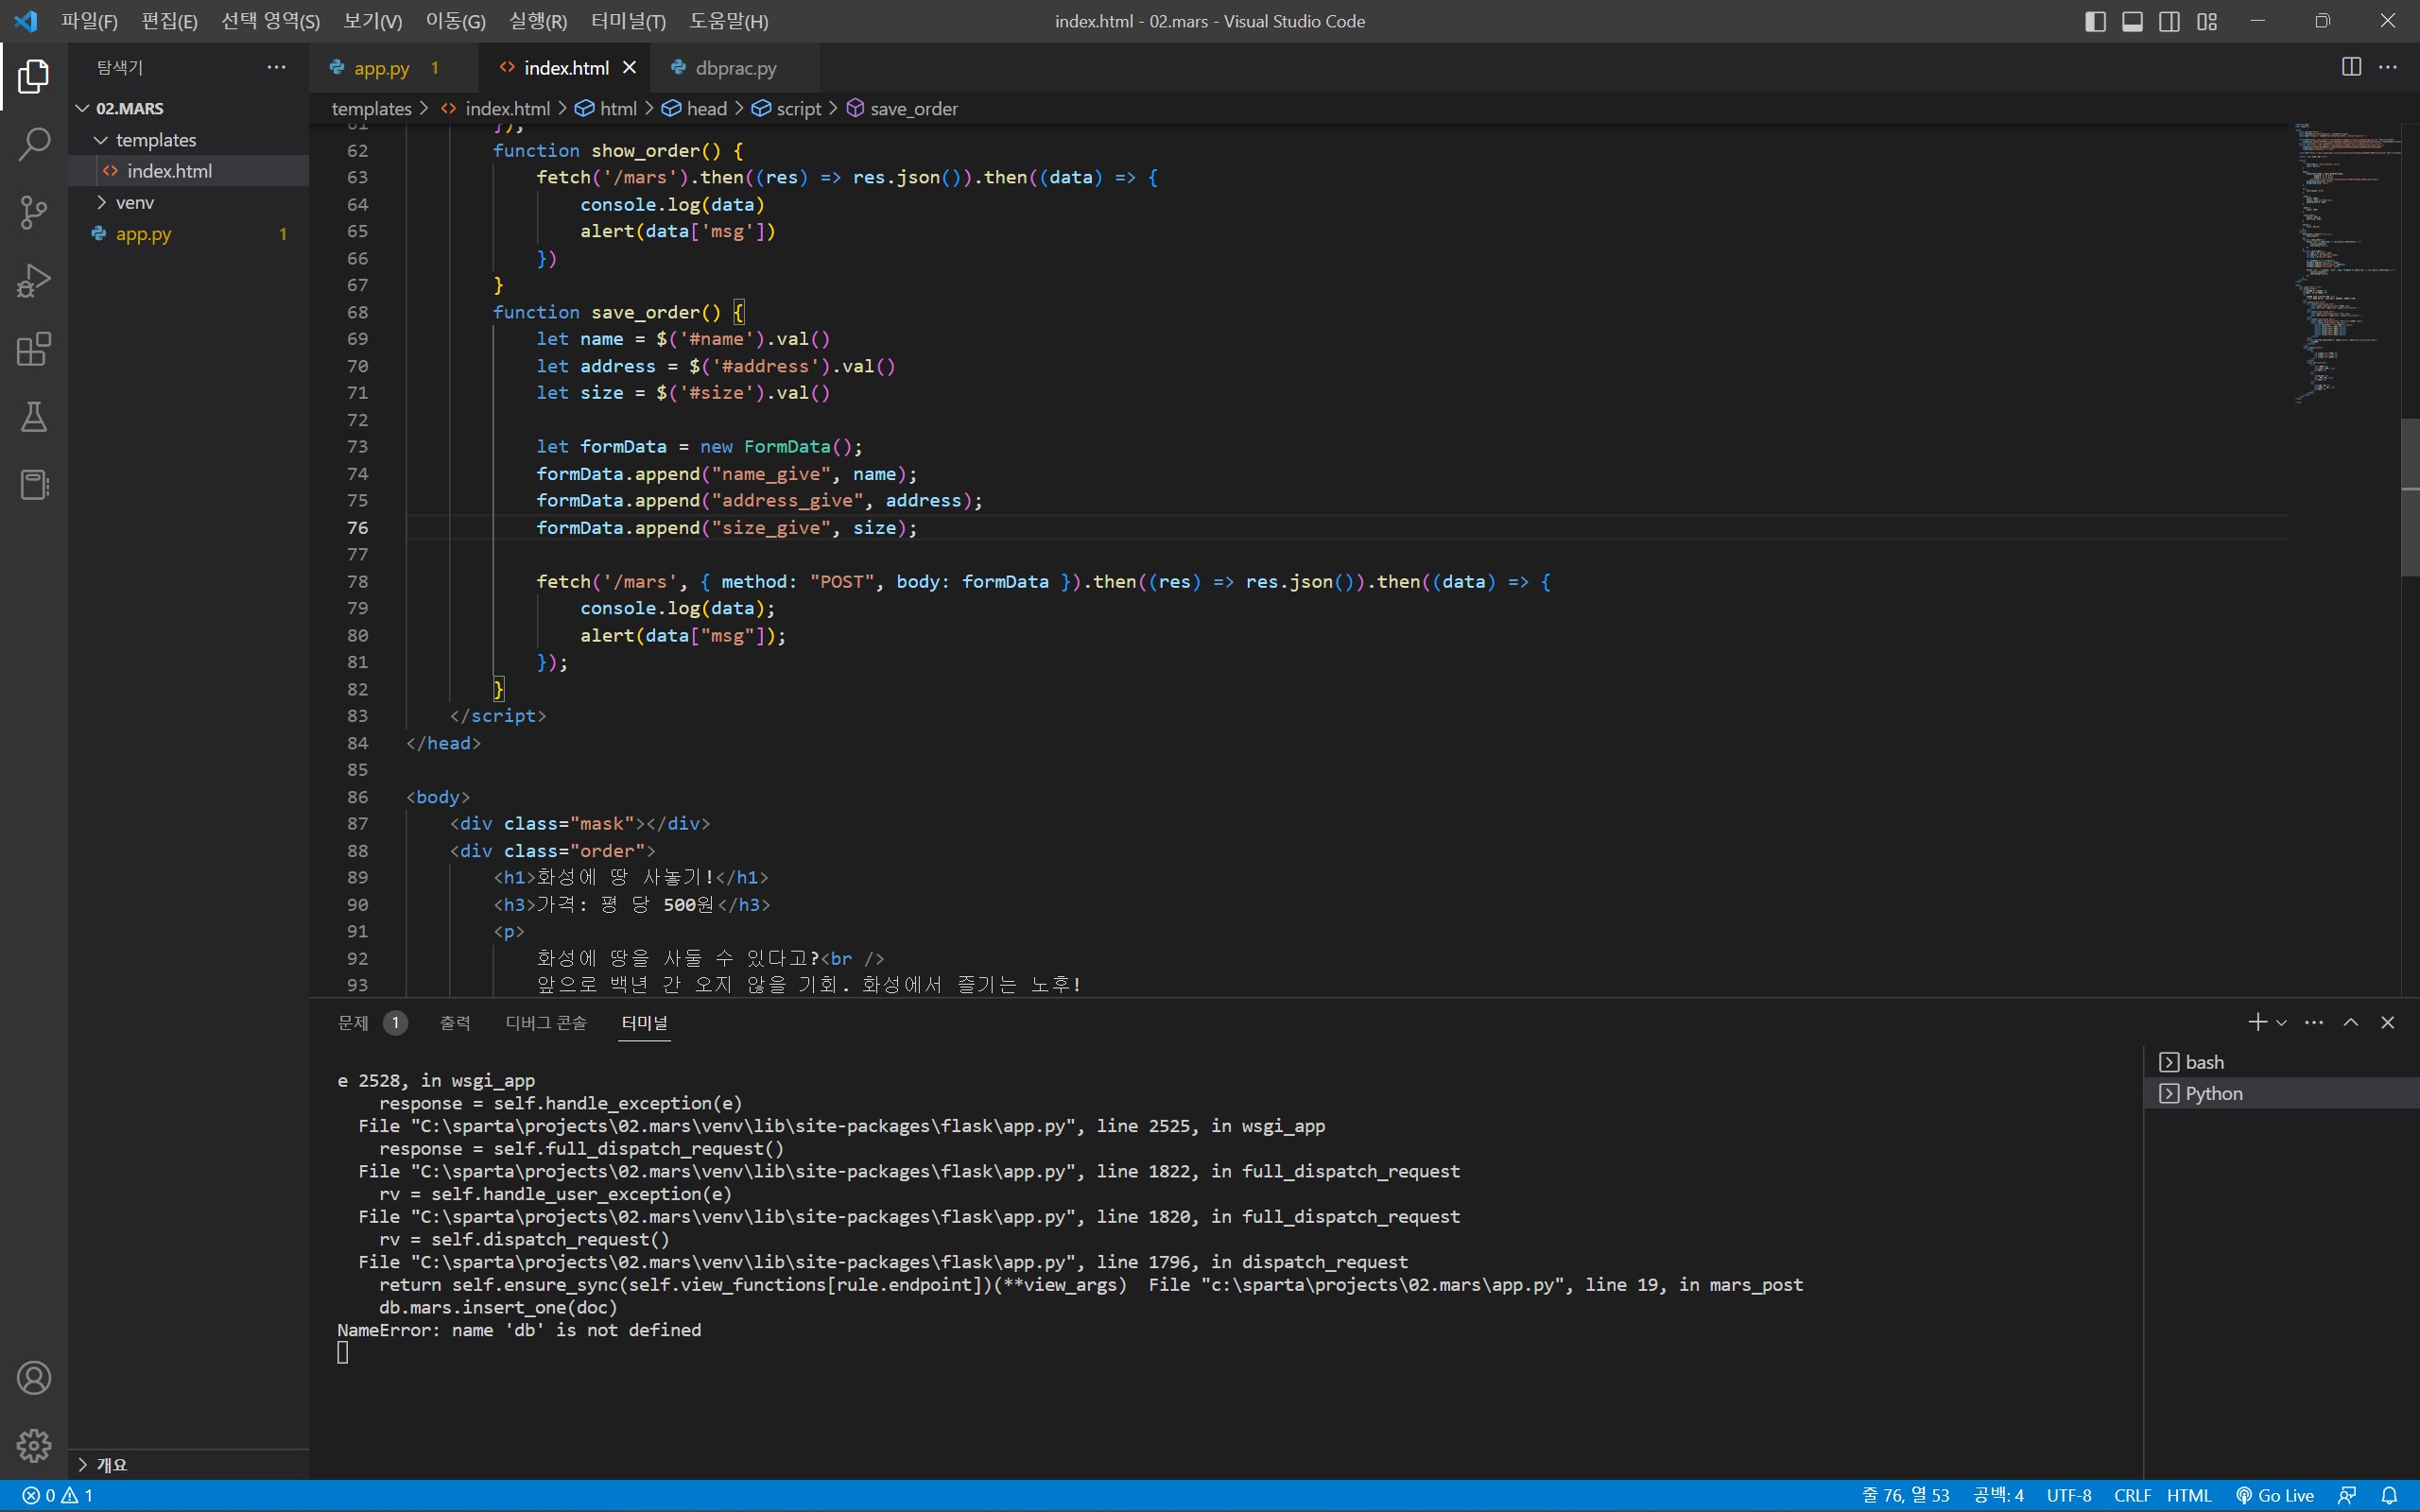Expand the outline section
Image resolution: width=2420 pixels, height=1512 pixels.
189,1464
